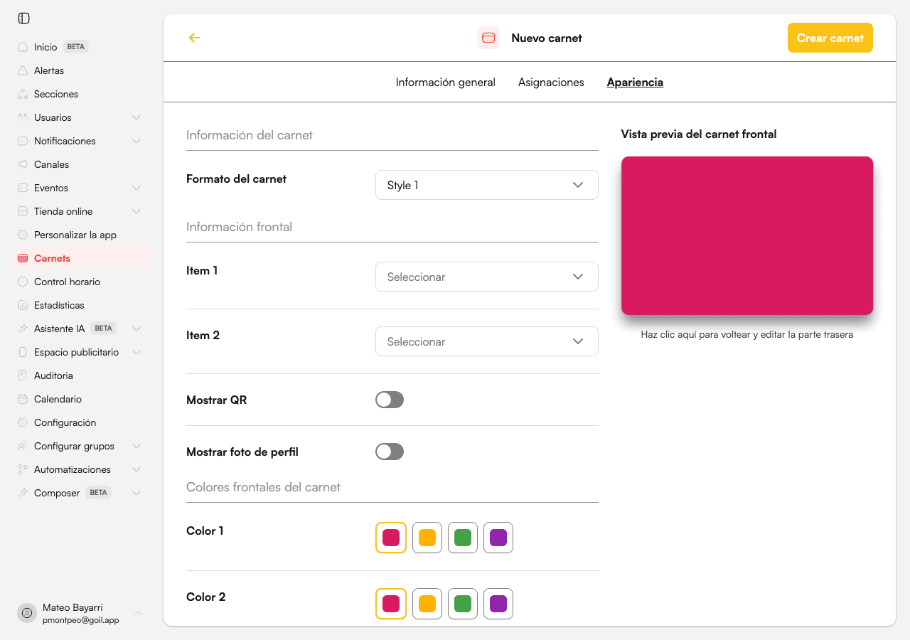Click the Auditoria document icon

[x=23, y=375]
